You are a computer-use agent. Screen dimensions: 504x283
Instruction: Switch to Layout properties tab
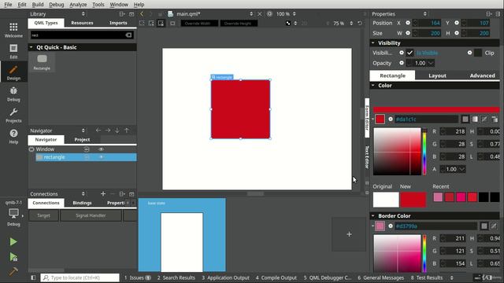click(x=437, y=75)
